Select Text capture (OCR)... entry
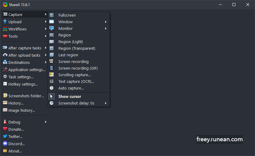The width and height of the screenshot is (255, 156). point(79,81)
